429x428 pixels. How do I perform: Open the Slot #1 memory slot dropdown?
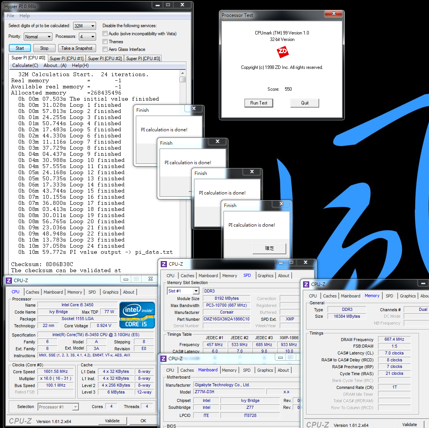click(x=183, y=291)
